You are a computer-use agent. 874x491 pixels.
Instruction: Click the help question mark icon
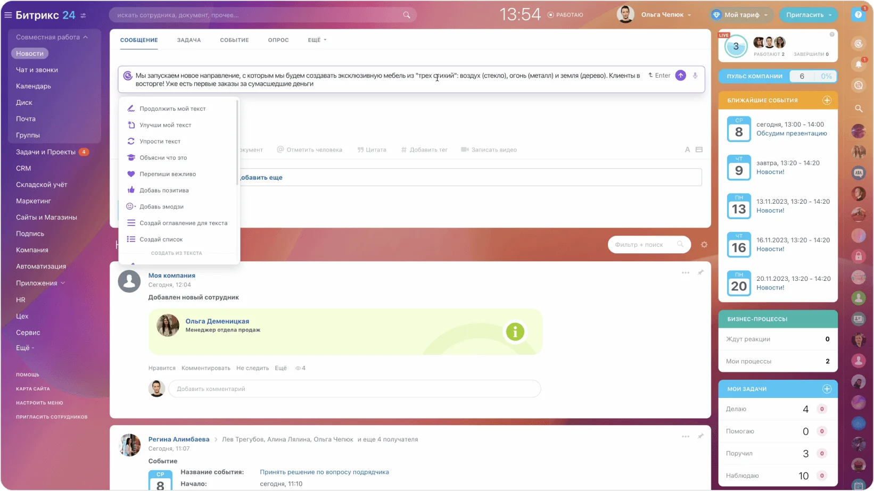tap(857, 15)
